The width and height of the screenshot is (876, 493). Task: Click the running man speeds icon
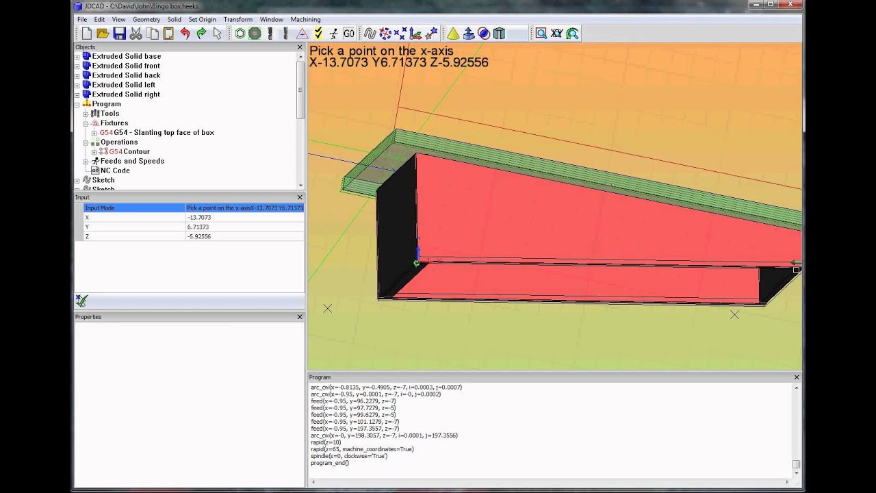tap(333, 33)
